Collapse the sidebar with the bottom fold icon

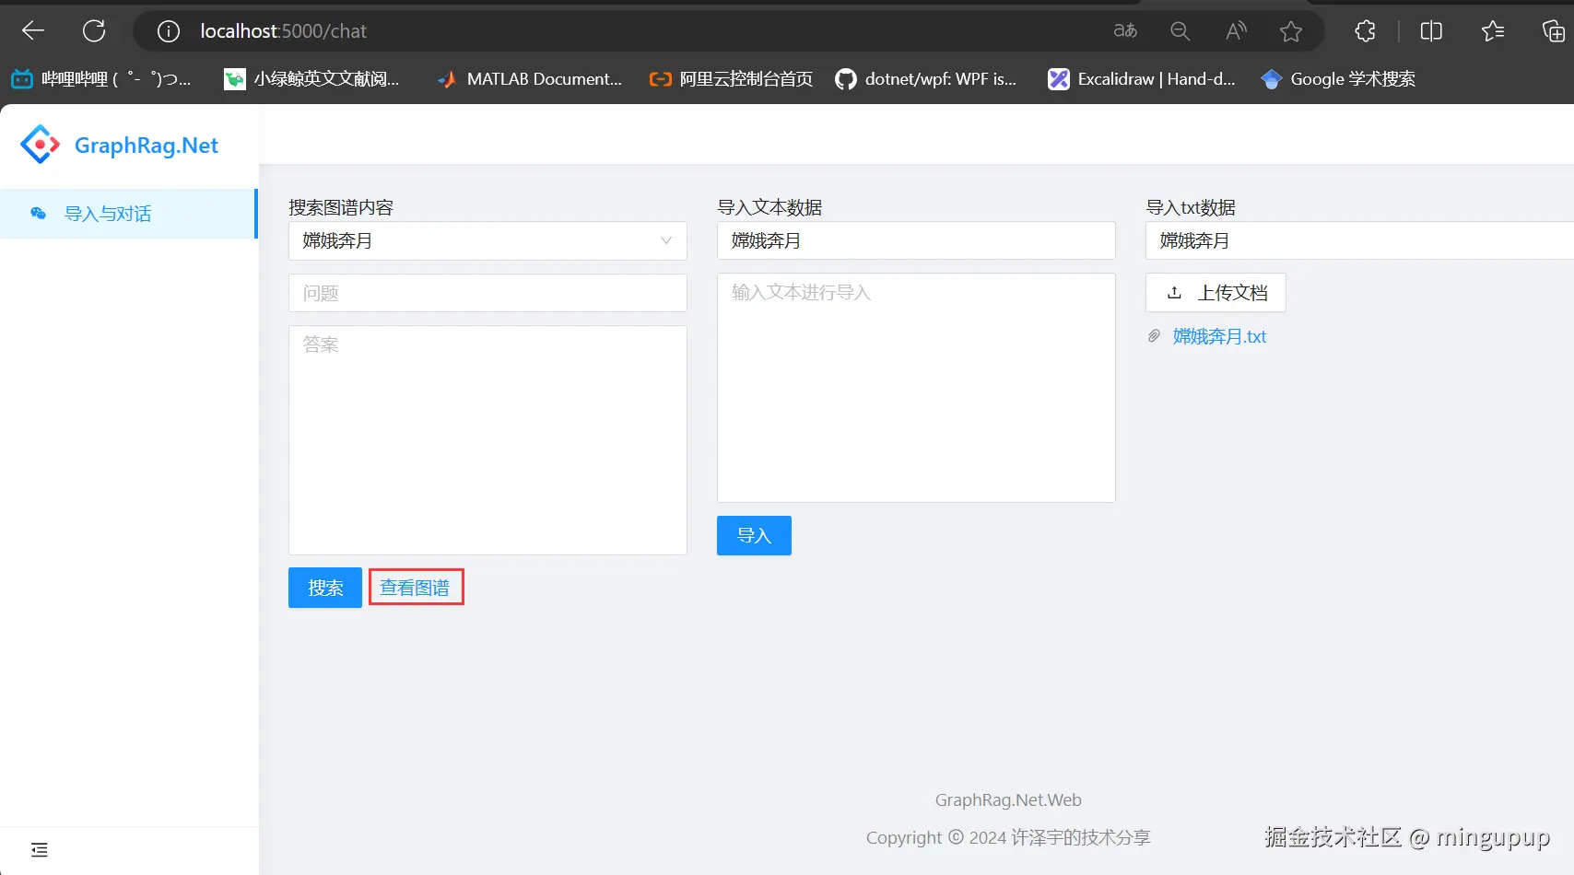click(39, 850)
